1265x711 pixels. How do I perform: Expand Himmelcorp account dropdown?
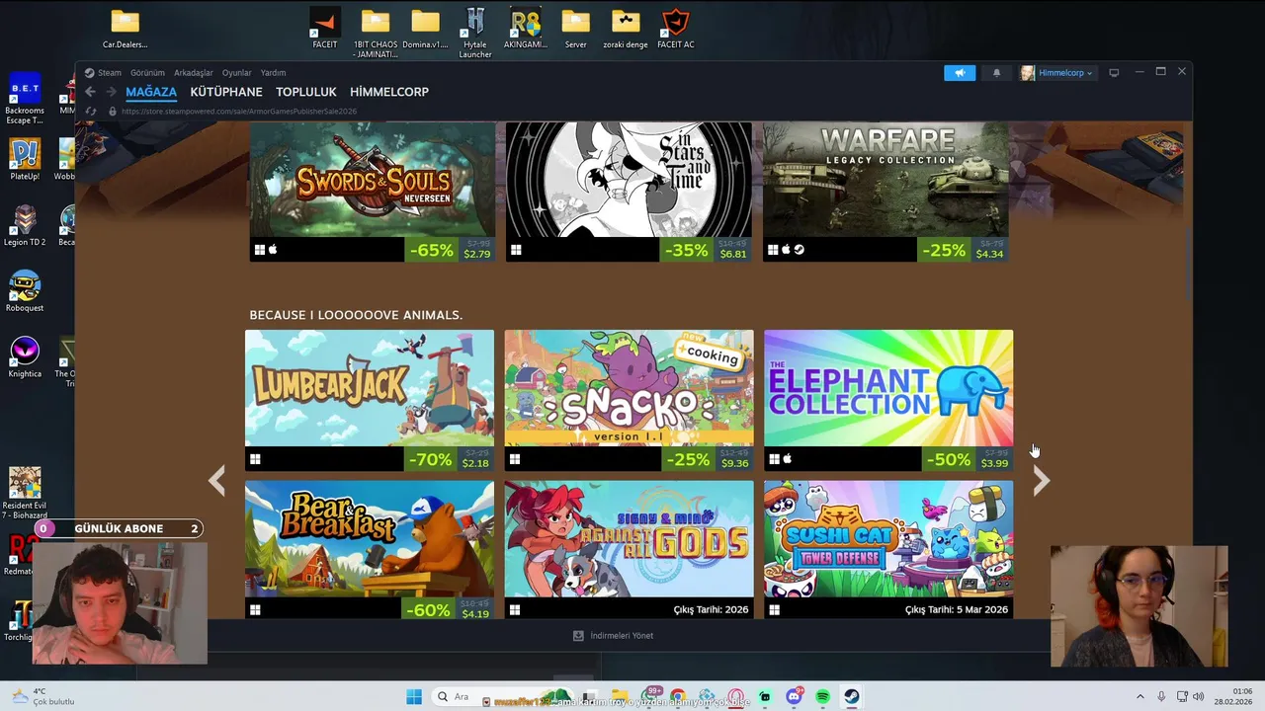click(1090, 73)
